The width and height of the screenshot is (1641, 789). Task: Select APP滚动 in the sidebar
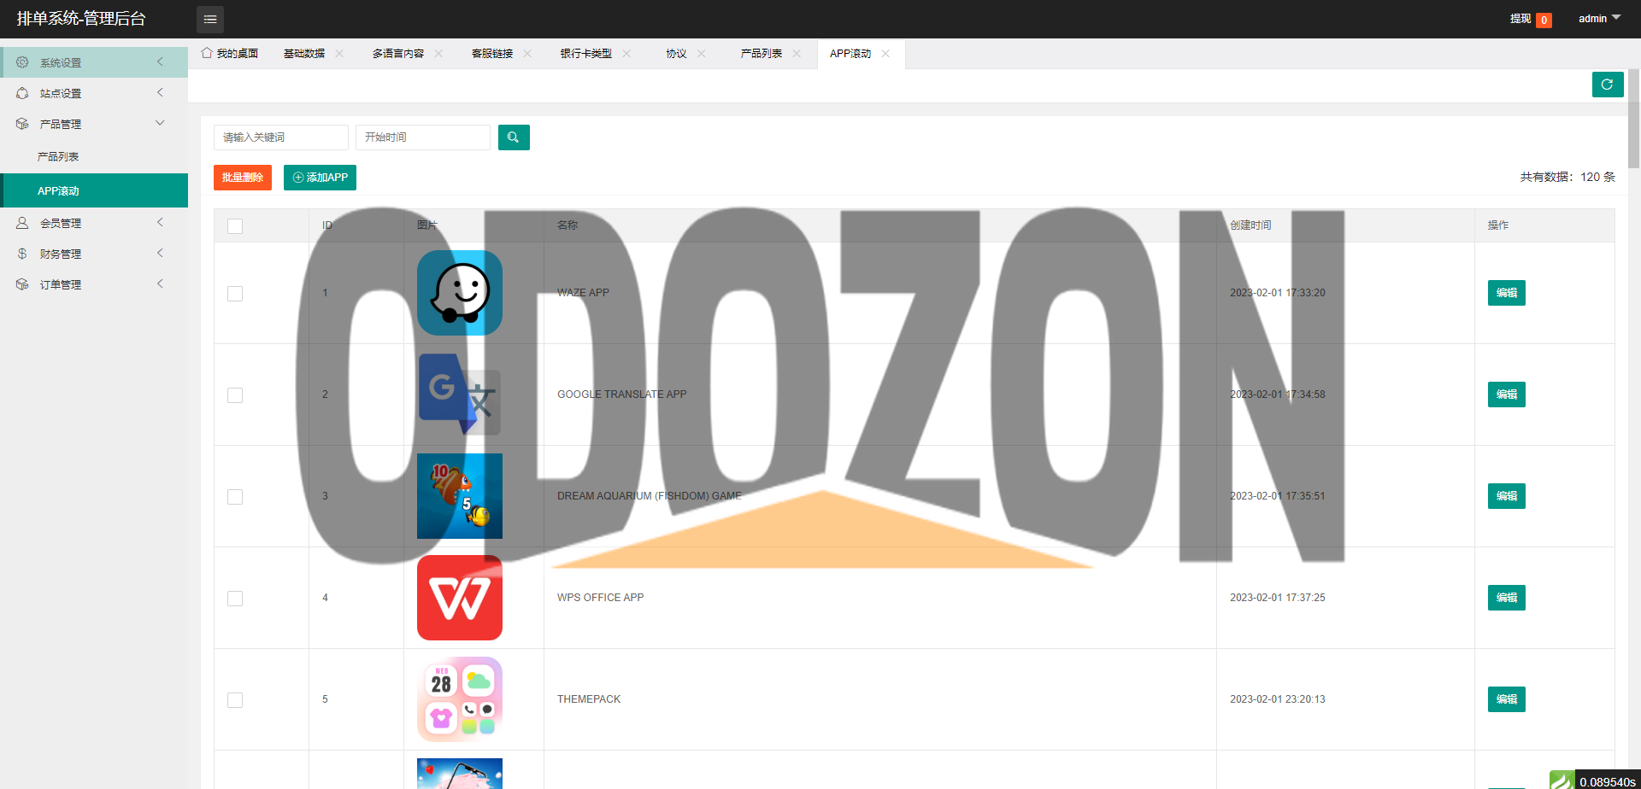click(94, 190)
